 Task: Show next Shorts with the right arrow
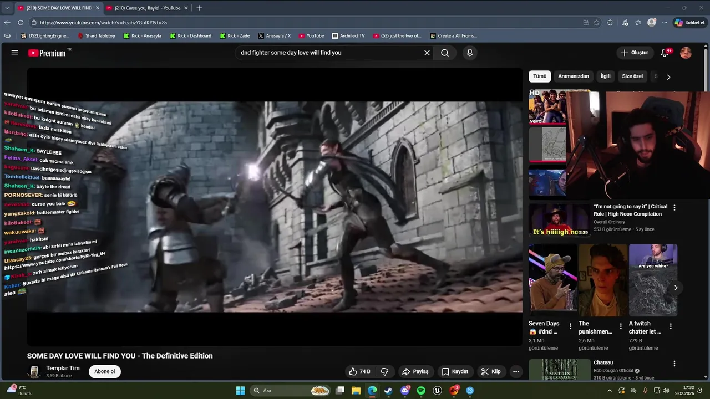click(x=676, y=288)
